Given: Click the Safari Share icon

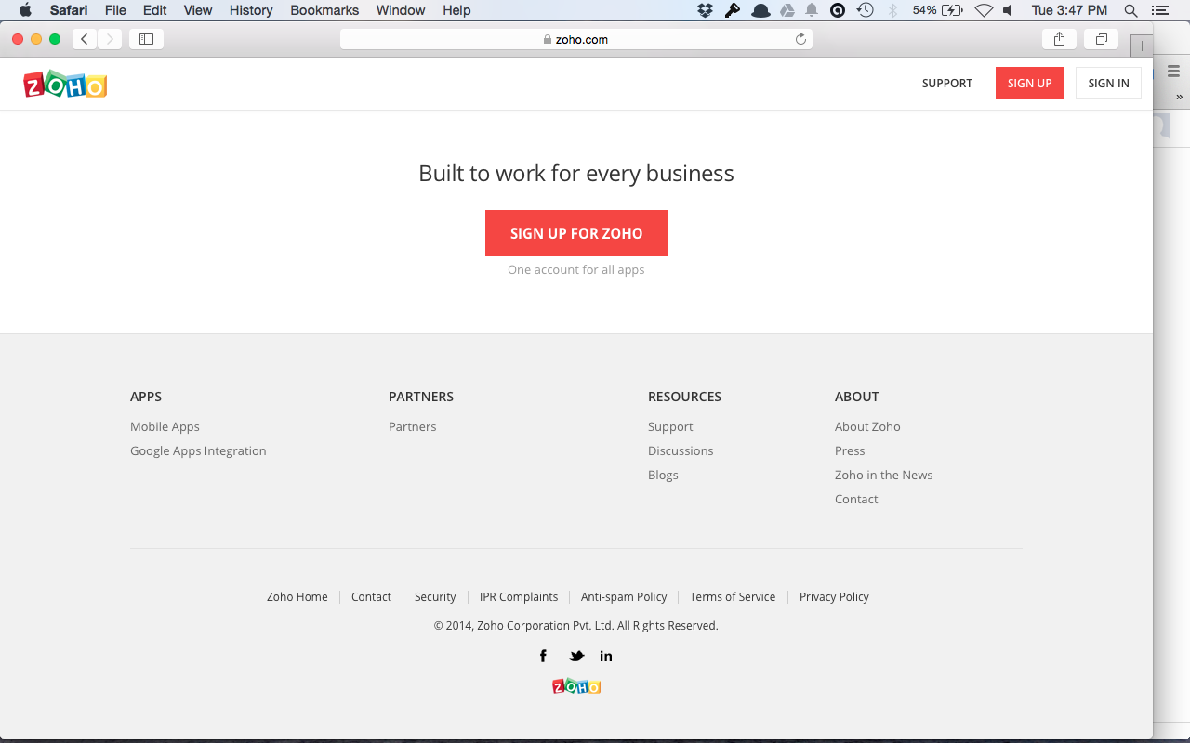Looking at the screenshot, I should (1059, 39).
